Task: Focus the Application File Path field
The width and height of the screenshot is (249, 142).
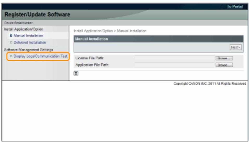Action: pyautogui.click(x=175, y=65)
